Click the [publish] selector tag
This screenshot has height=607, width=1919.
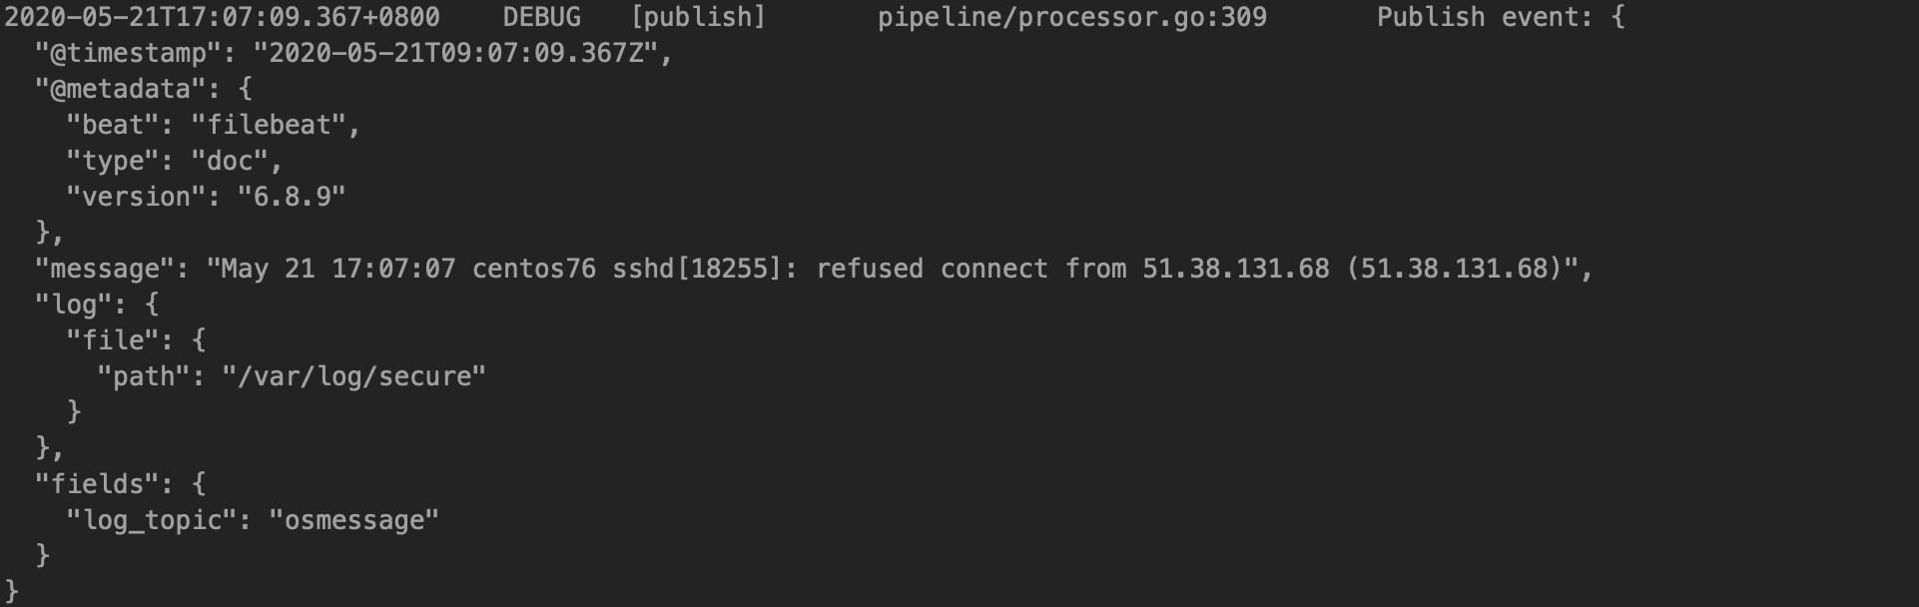pos(698,17)
